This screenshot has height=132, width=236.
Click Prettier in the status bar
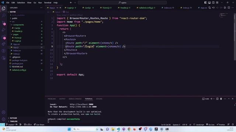(x=221, y=125)
